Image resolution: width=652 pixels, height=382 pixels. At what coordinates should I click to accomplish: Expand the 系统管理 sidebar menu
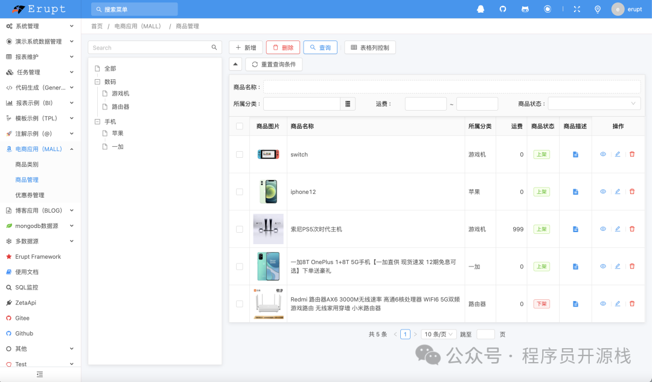(40, 26)
